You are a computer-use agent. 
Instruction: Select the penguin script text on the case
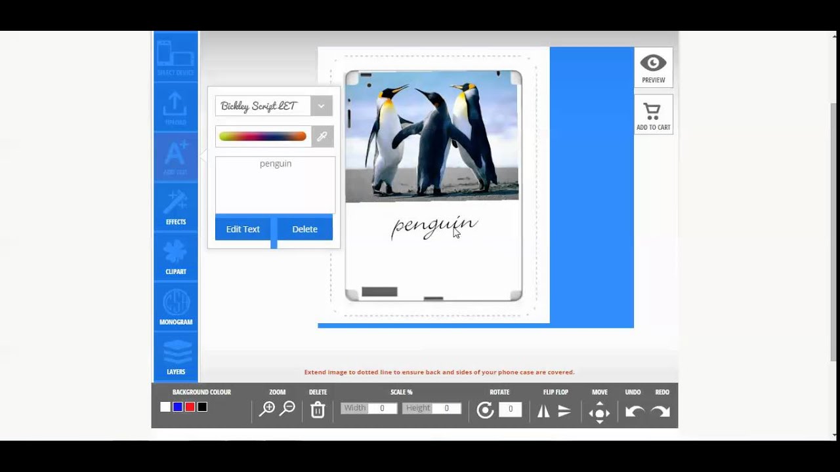coord(434,227)
